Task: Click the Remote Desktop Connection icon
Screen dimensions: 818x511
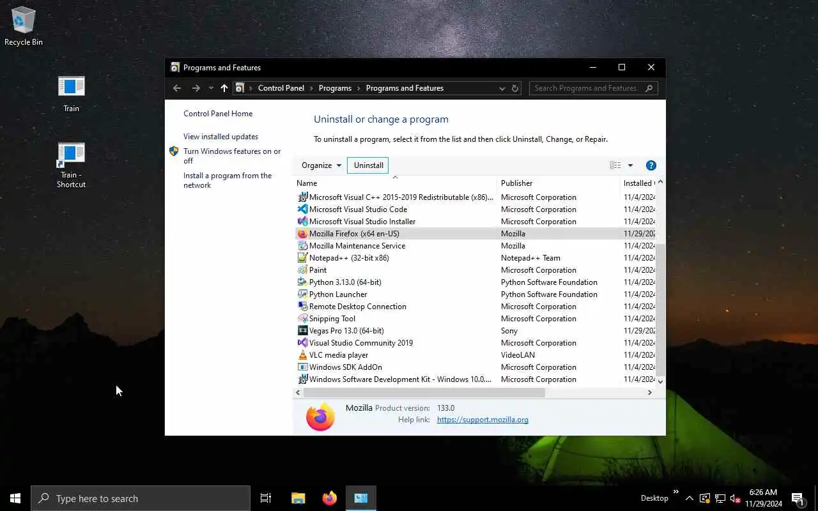Action: (x=303, y=307)
